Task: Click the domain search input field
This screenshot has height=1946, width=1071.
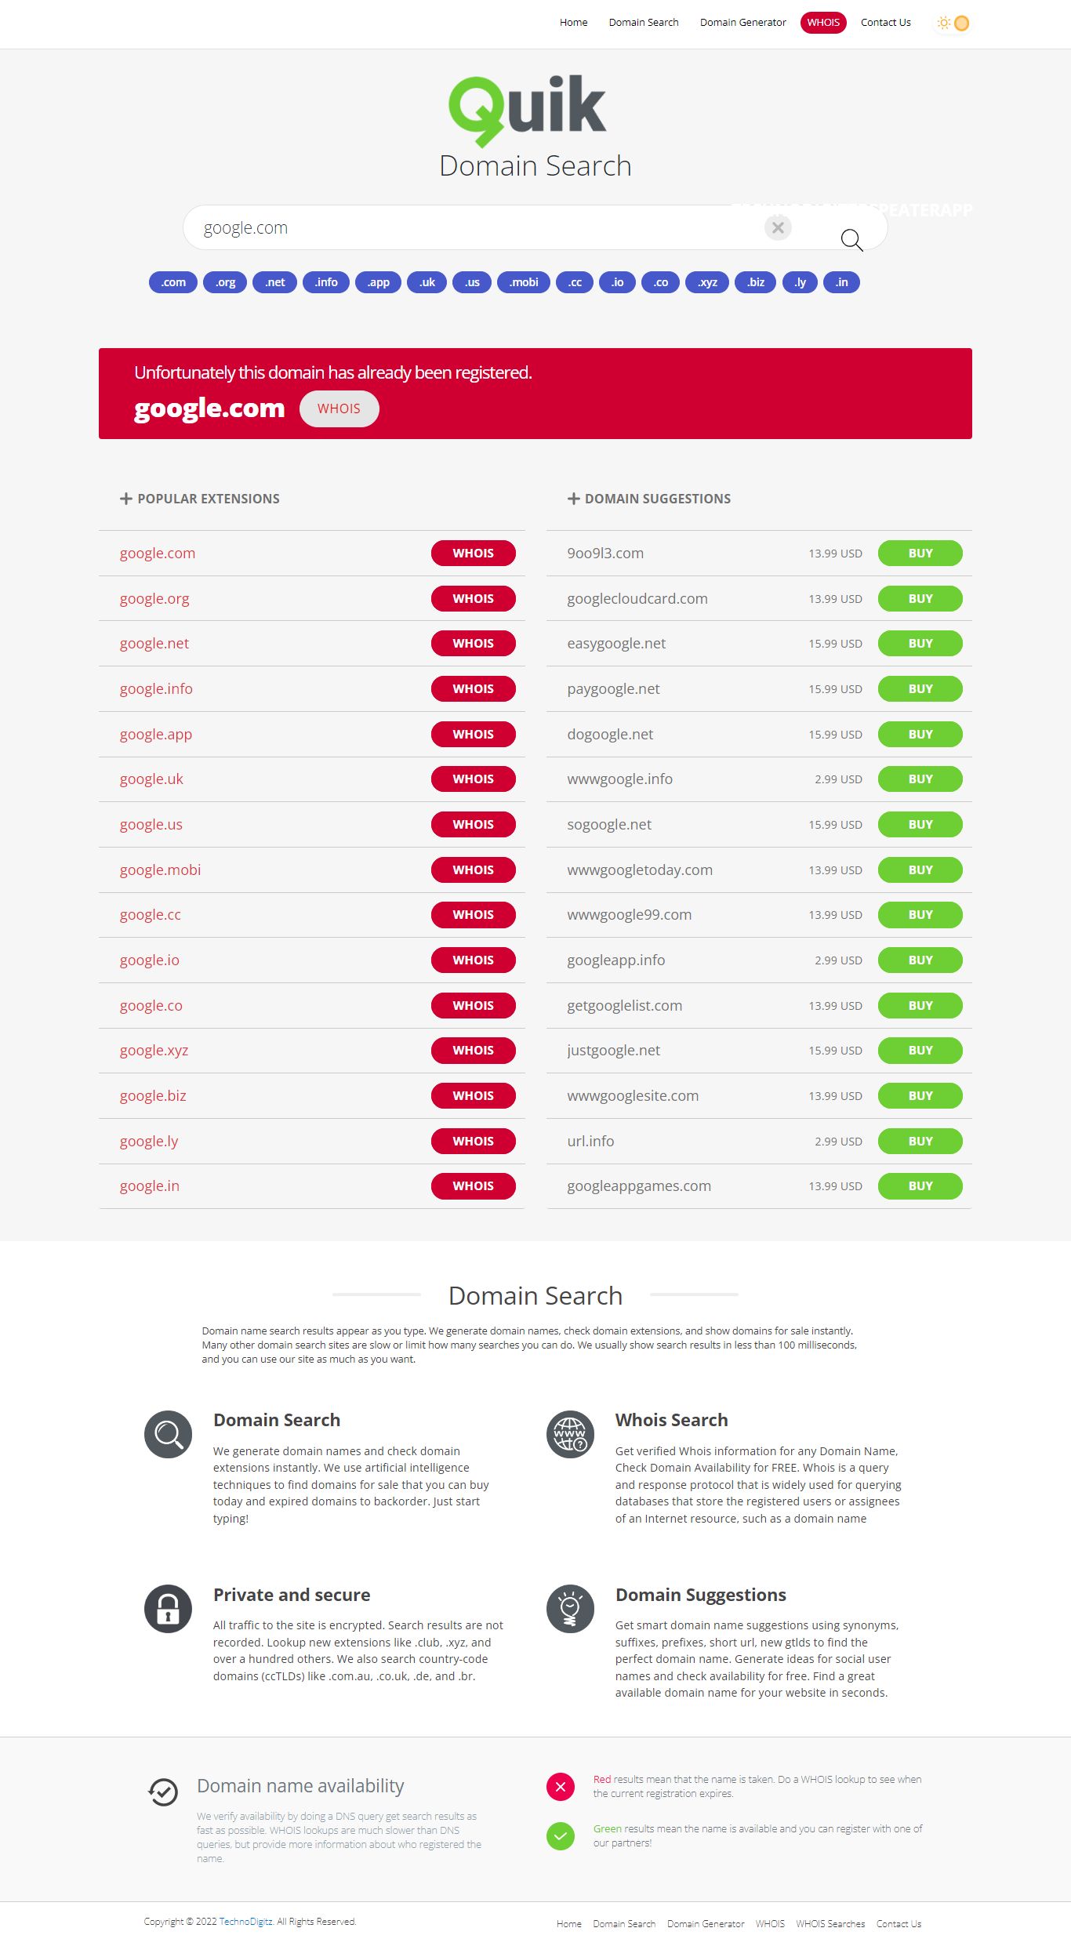Action: 470,228
